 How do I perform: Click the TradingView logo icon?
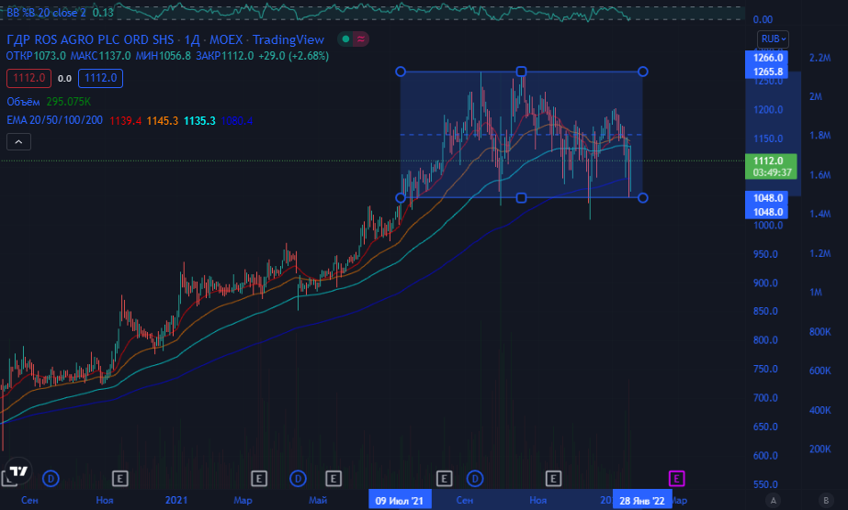point(18,471)
